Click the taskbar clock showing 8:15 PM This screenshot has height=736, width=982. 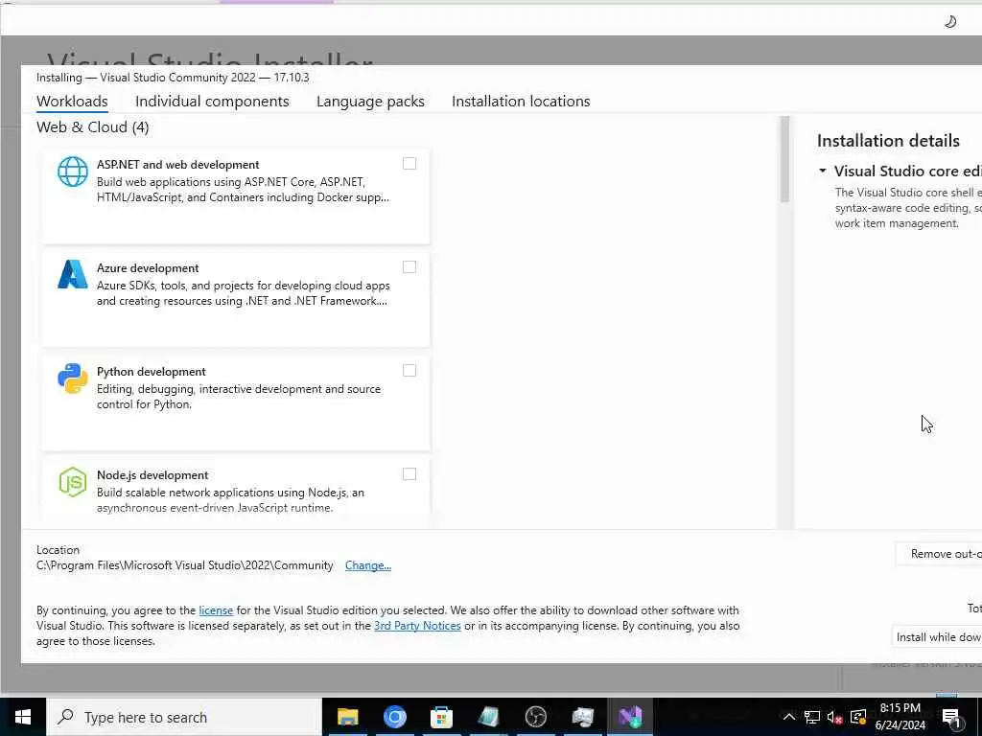point(900,717)
